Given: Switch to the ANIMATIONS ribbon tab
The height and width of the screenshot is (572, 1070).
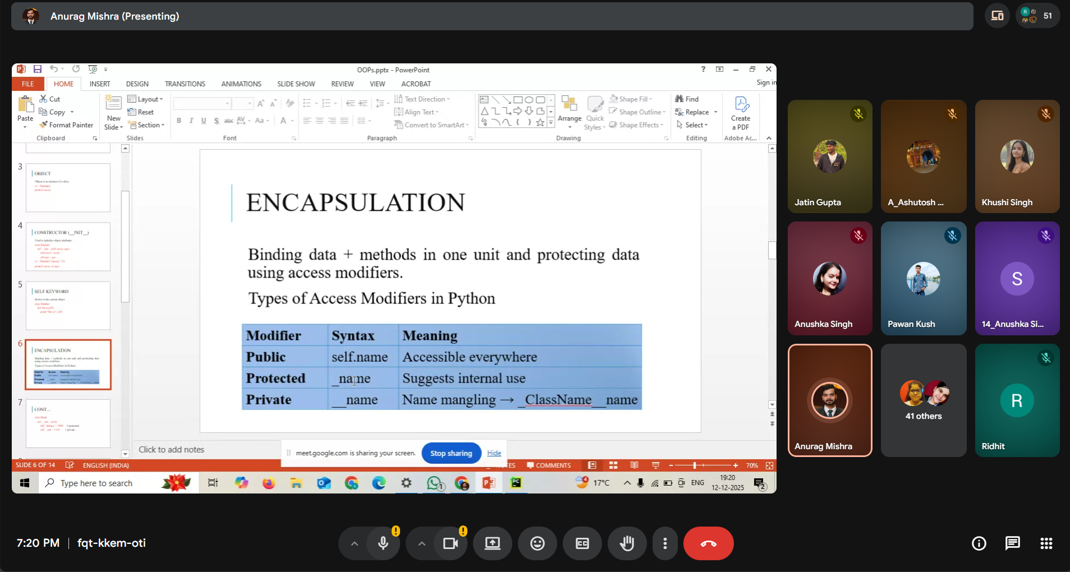Looking at the screenshot, I should (x=241, y=84).
